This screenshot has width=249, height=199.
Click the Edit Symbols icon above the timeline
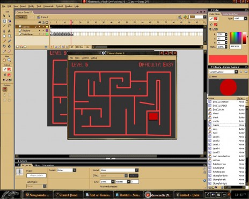click(185, 17)
